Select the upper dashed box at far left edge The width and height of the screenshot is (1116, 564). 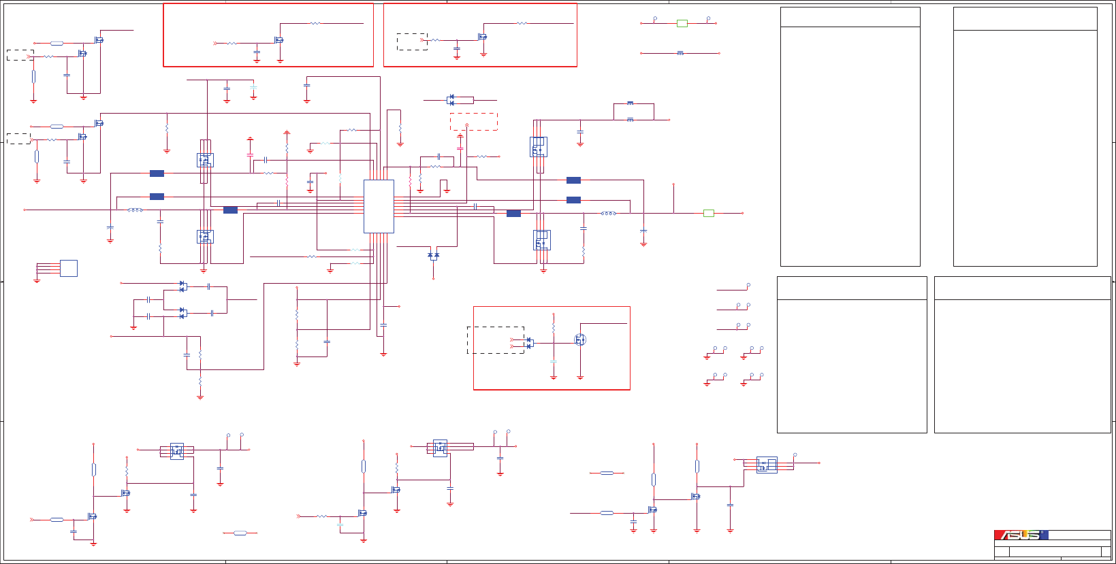[x=20, y=55]
